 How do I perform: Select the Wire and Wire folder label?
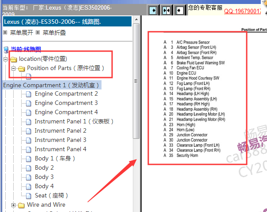[46, 205]
